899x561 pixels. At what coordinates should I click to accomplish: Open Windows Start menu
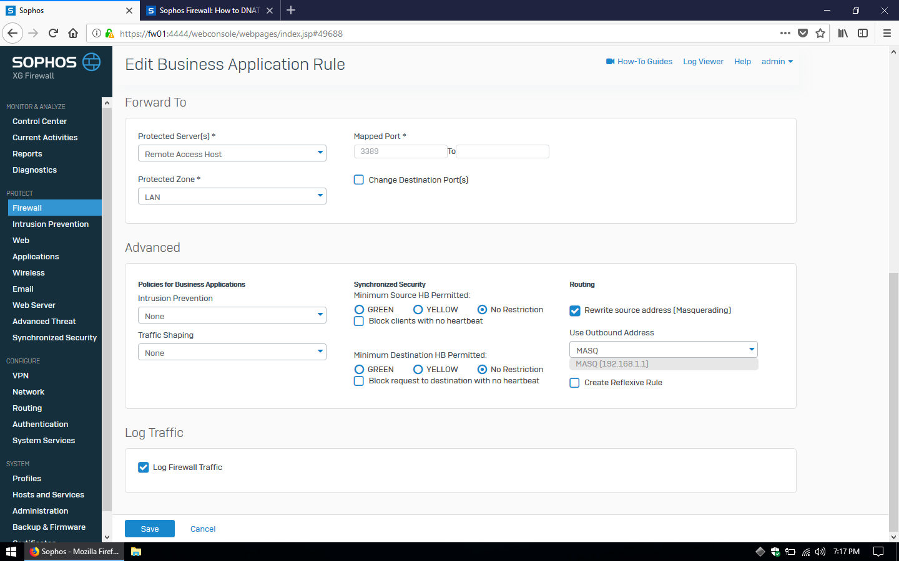(x=11, y=552)
